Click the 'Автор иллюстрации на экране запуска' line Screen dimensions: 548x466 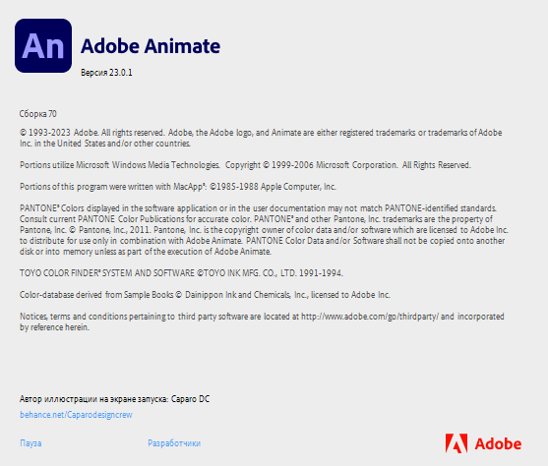coord(115,399)
